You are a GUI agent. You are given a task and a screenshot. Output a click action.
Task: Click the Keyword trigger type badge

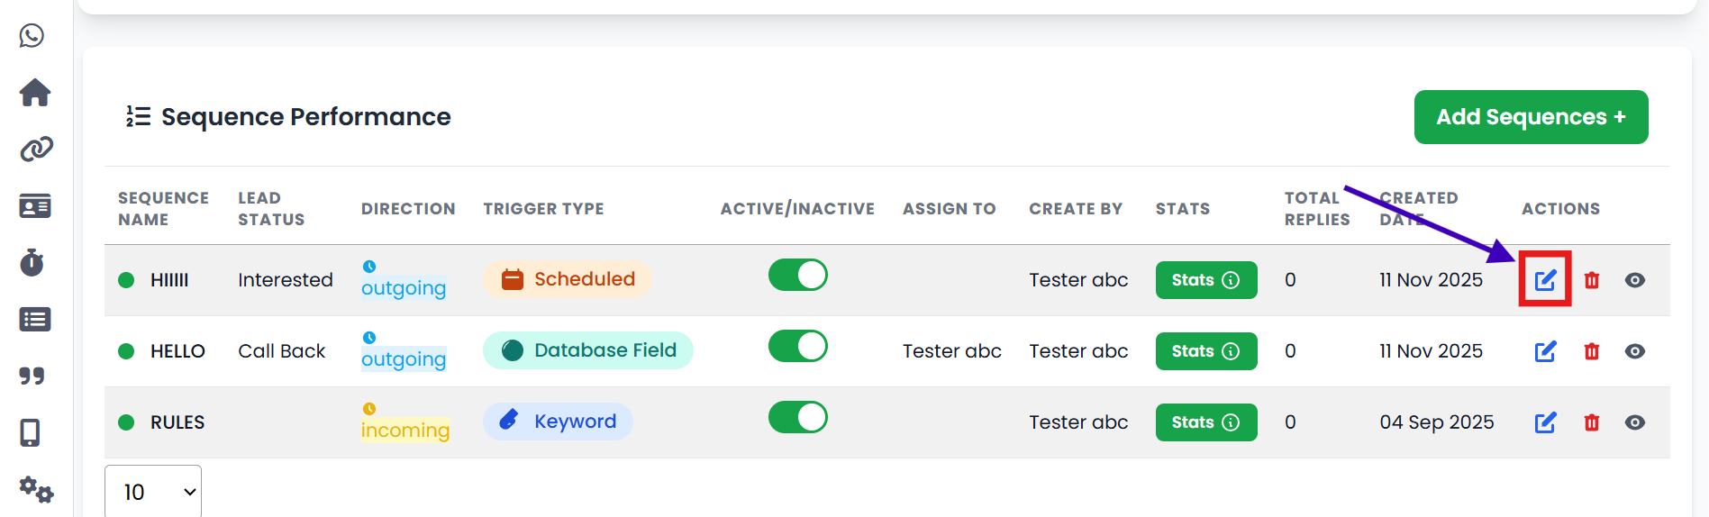pos(559,422)
